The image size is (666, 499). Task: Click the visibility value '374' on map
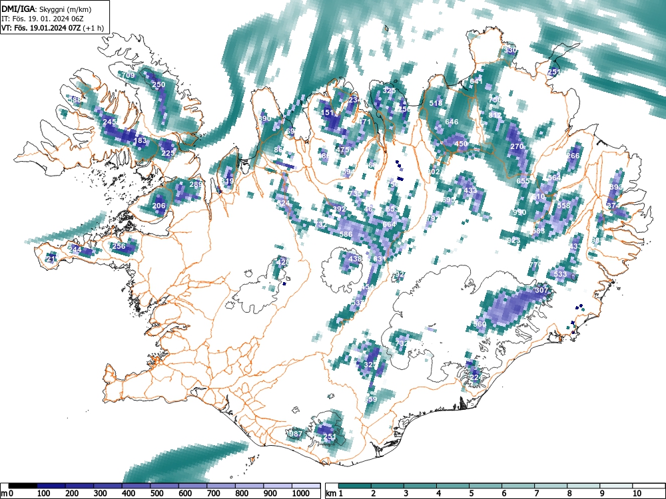613,206
